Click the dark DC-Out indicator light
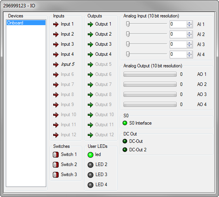This screenshot has width=219, height=197. pyautogui.click(x=125, y=141)
